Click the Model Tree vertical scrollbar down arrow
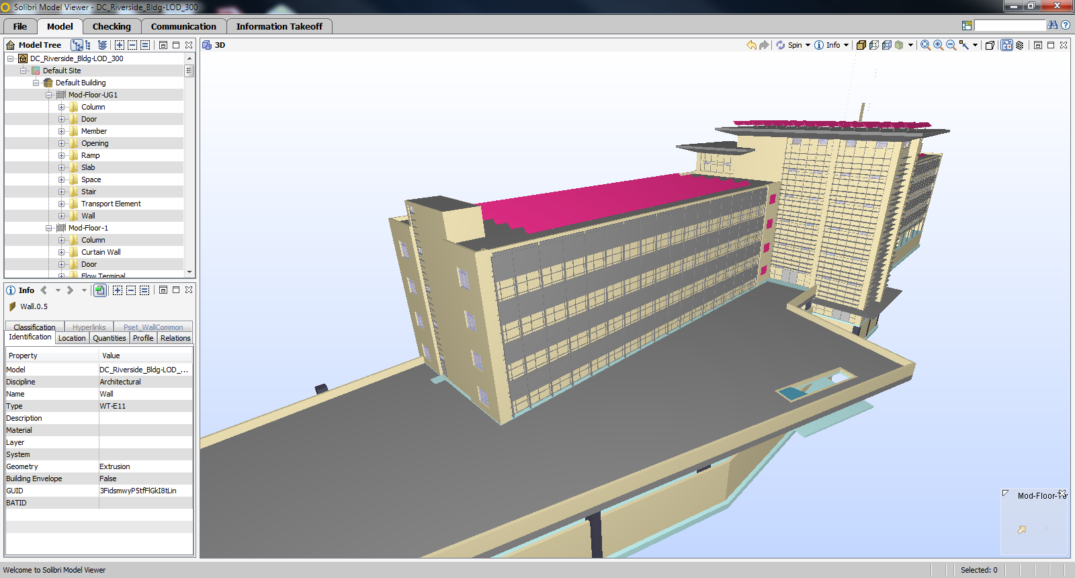Image resolution: width=1075 pixels, height=578 pixels. 189,272
